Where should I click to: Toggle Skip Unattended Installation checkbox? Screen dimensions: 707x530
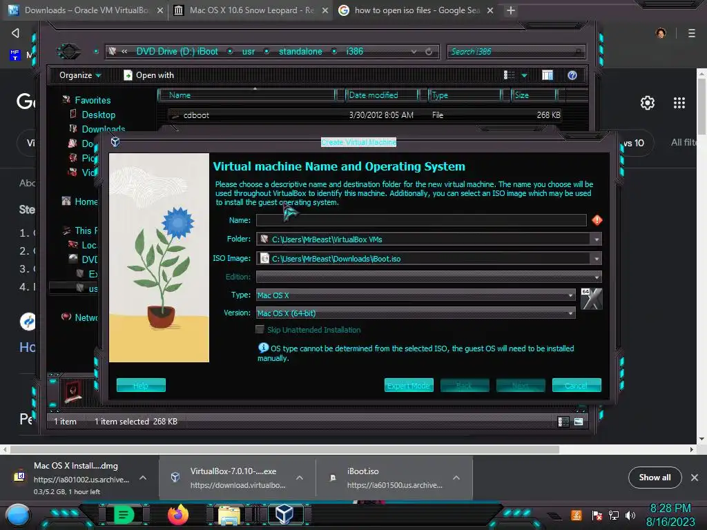tap(260, 329)
